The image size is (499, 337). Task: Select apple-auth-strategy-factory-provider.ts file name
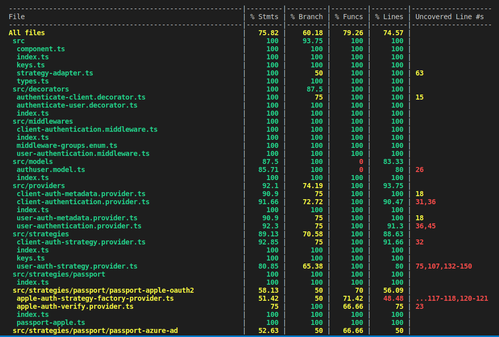[x=95, y=299]
